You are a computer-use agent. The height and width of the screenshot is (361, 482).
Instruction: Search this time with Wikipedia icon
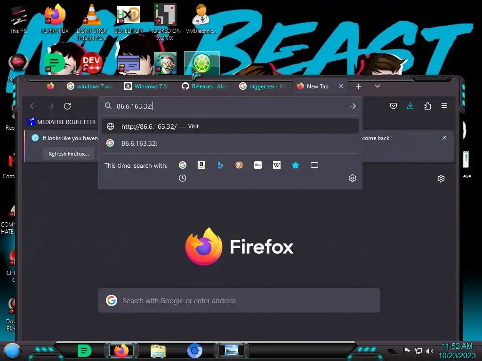277,165
